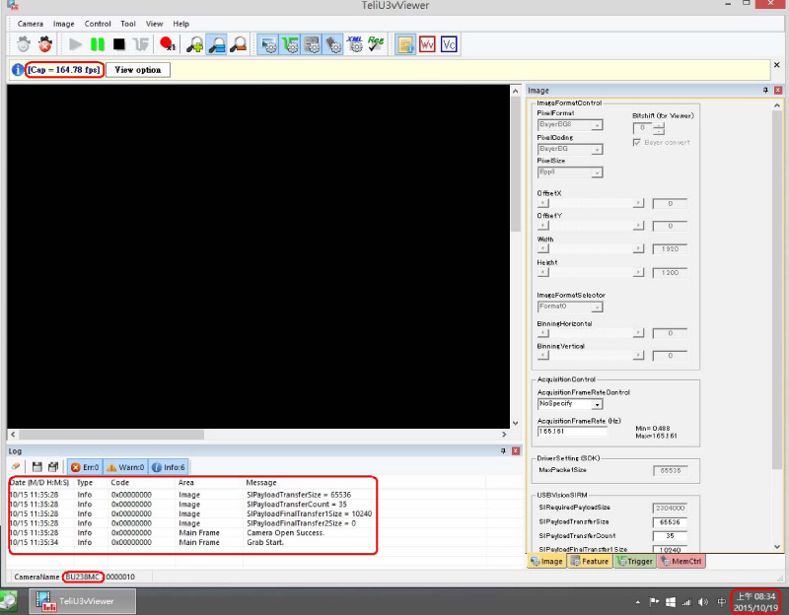Click the save log floppy icon
Screen dimensions: 789x615
click(37, 466)
